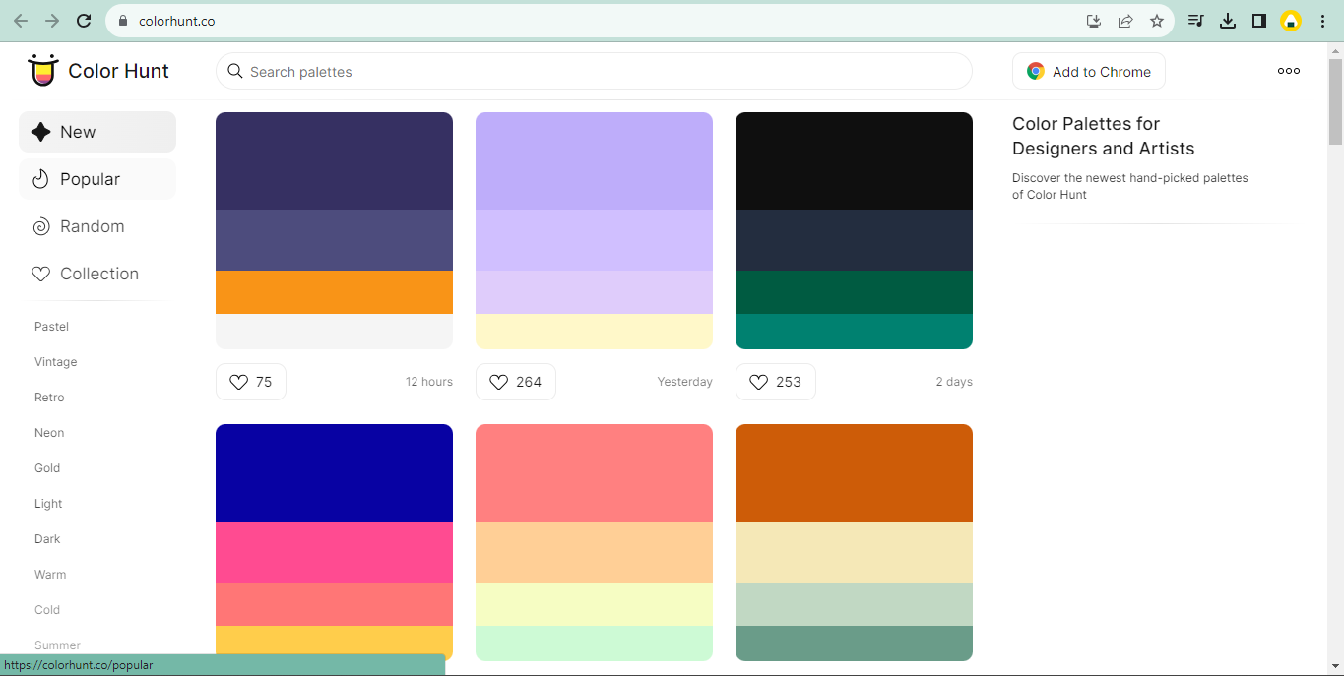Filter palettes by Retro tag
This screenshot has height=676, width=1344.
coord(49,398)
